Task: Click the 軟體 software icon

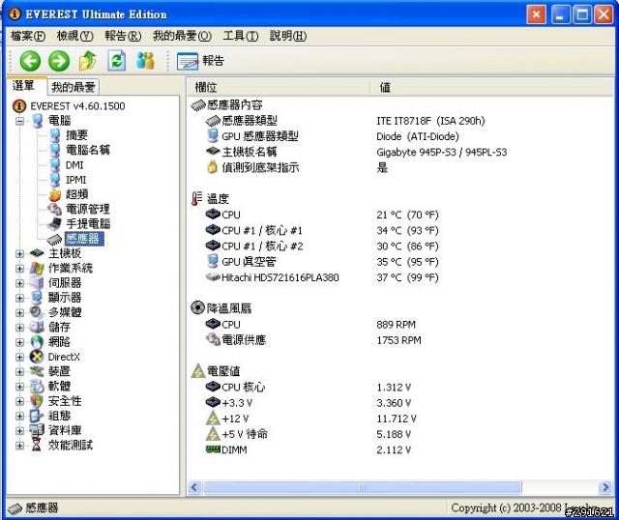Action: tap(37, 387)
